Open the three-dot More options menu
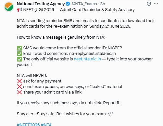The width and height of the screenshot is (163, 126). [x=156, y=4]
